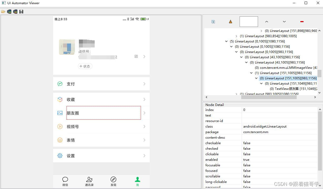Image resolution: width=323 pixels, height=189 pixels.
Task: Click the down arrow above hierarchy tree
Action: (284, 22)
